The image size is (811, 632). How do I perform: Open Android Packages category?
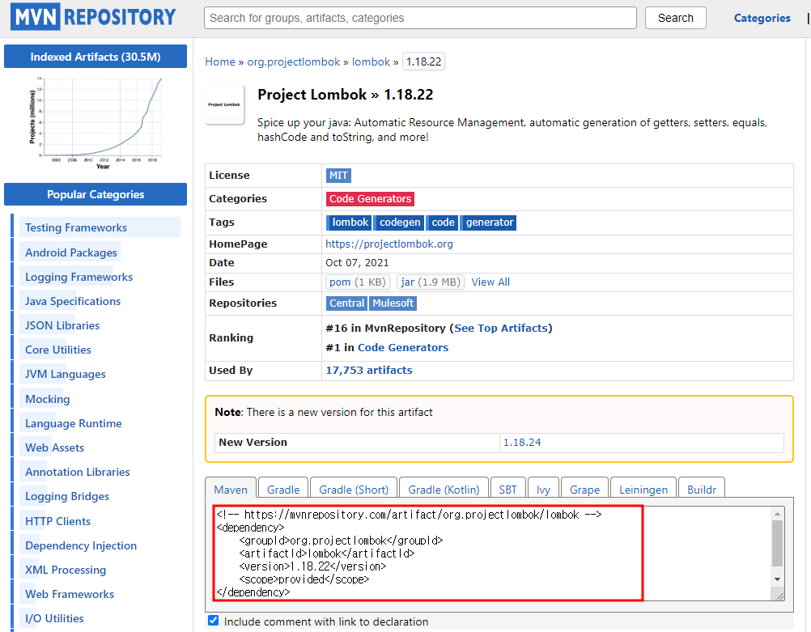coord(71,252)
